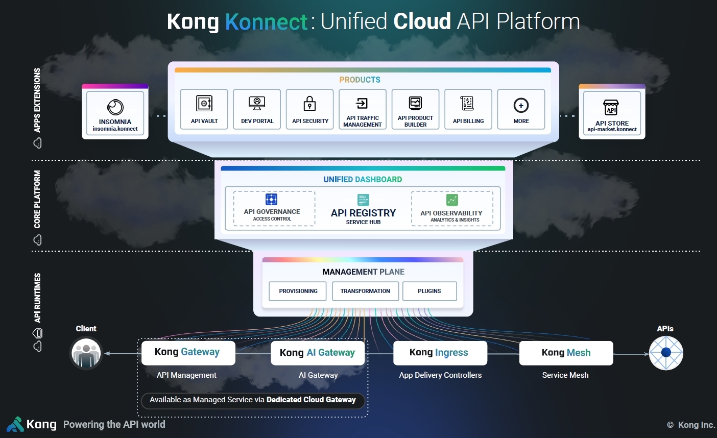The height and width of the screenshot is (438, 717).
Task: Select the APIs network diamond icon
Action: point(666,353)
